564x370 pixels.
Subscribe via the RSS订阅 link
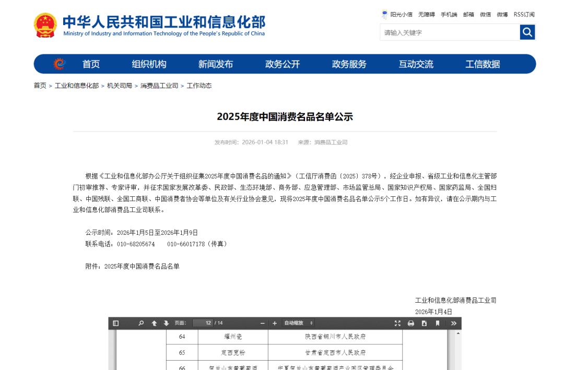point(523,15)
